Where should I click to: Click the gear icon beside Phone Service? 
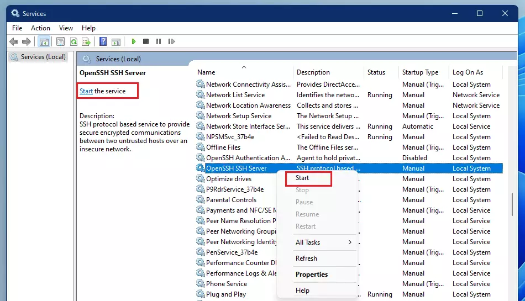[x=200, y=284]
